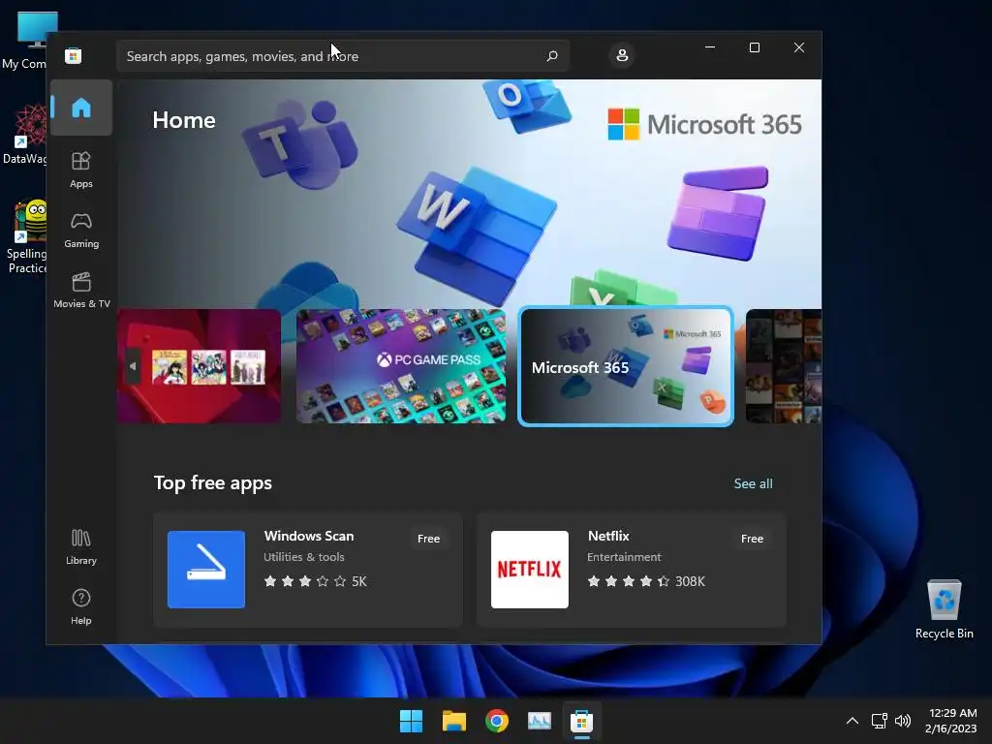Screen dimensions: 992x744
Task: Click the taskbar clock and date
Action: [951, 721]
